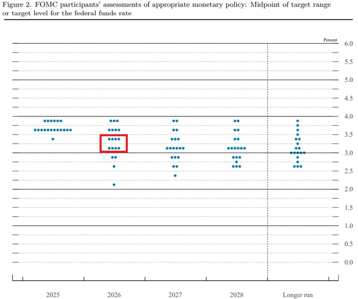Select the 4.5 y-axis label

349,98
